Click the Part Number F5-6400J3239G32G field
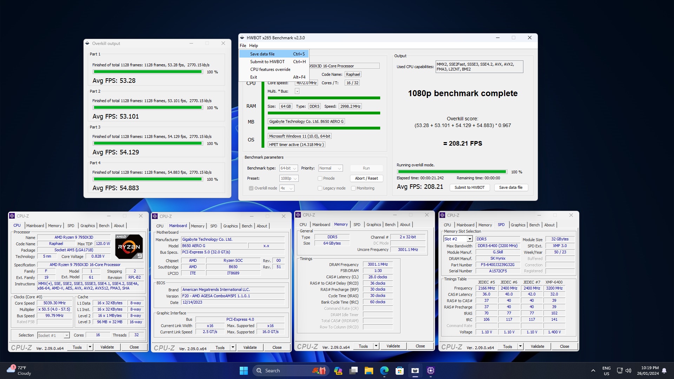This screenshot has height=379, width=674. 497,265
